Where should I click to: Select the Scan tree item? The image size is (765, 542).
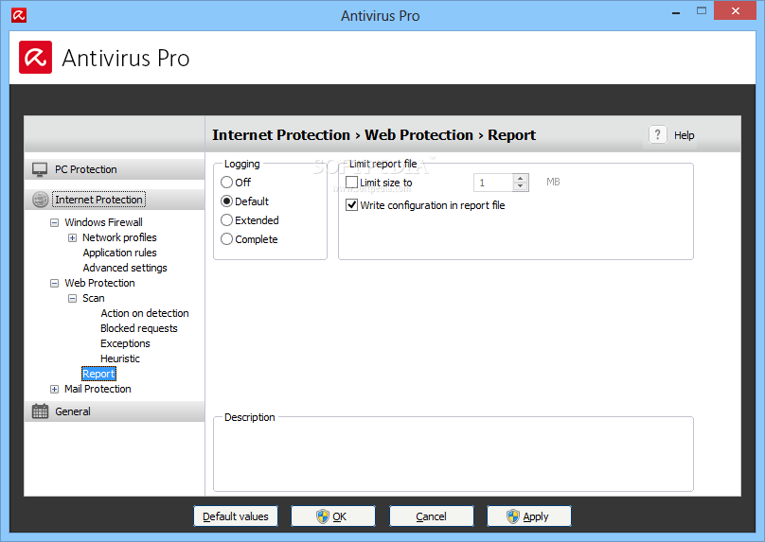coord(93,298)
